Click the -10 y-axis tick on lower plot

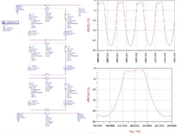click(94, 90)
